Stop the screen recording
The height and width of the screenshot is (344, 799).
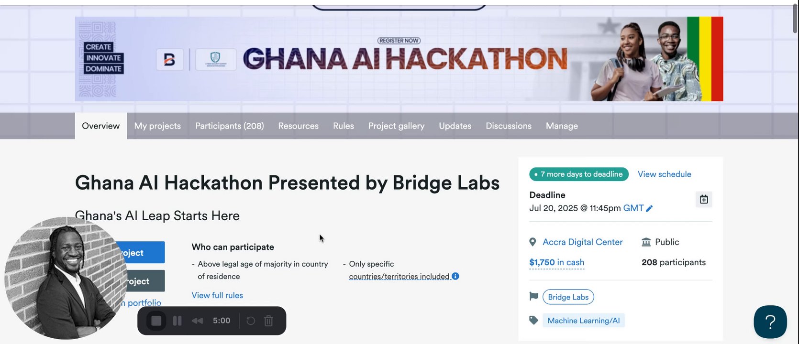(x=156, y=321)
